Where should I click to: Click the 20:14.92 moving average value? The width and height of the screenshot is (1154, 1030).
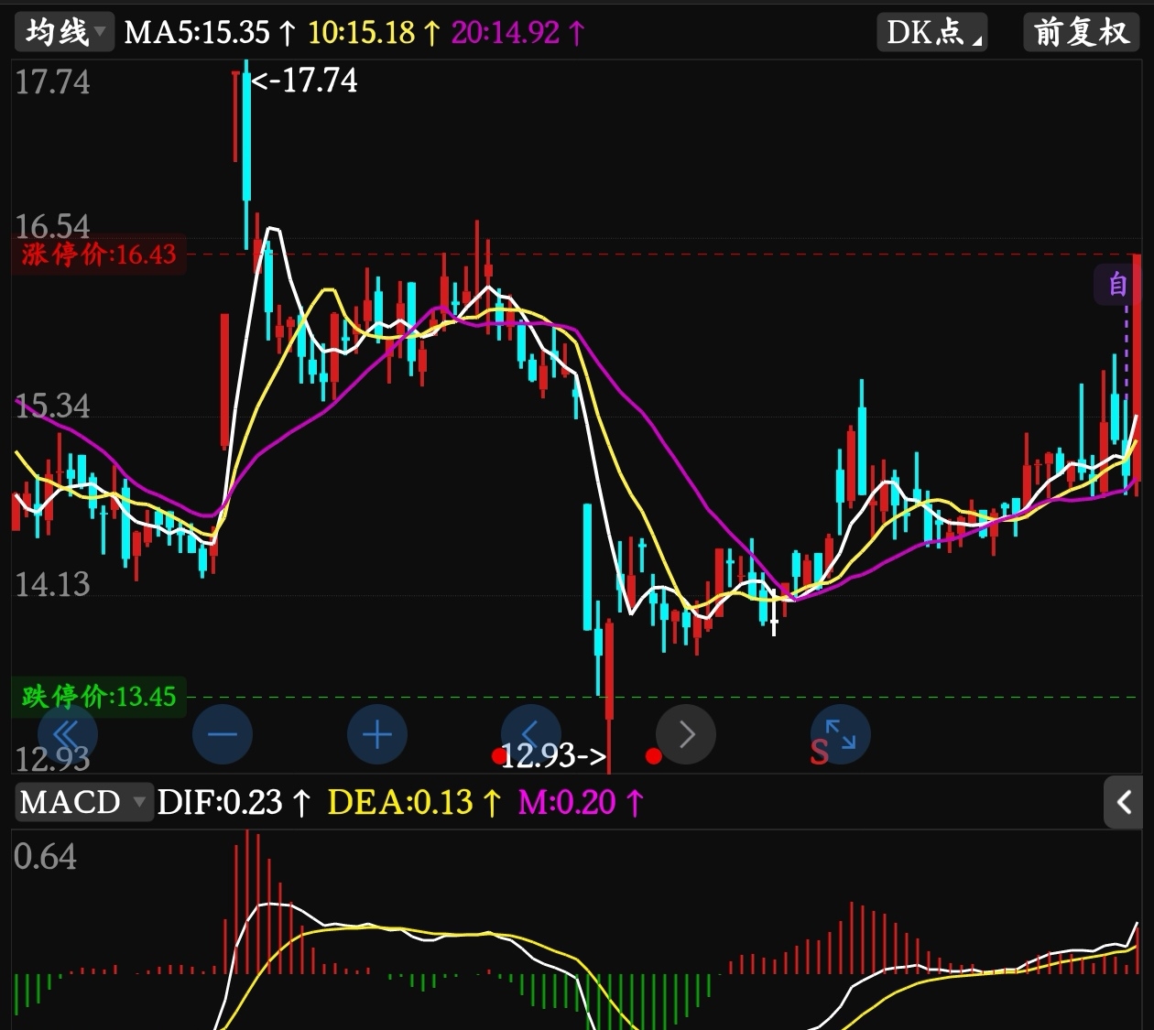point(517,33)
